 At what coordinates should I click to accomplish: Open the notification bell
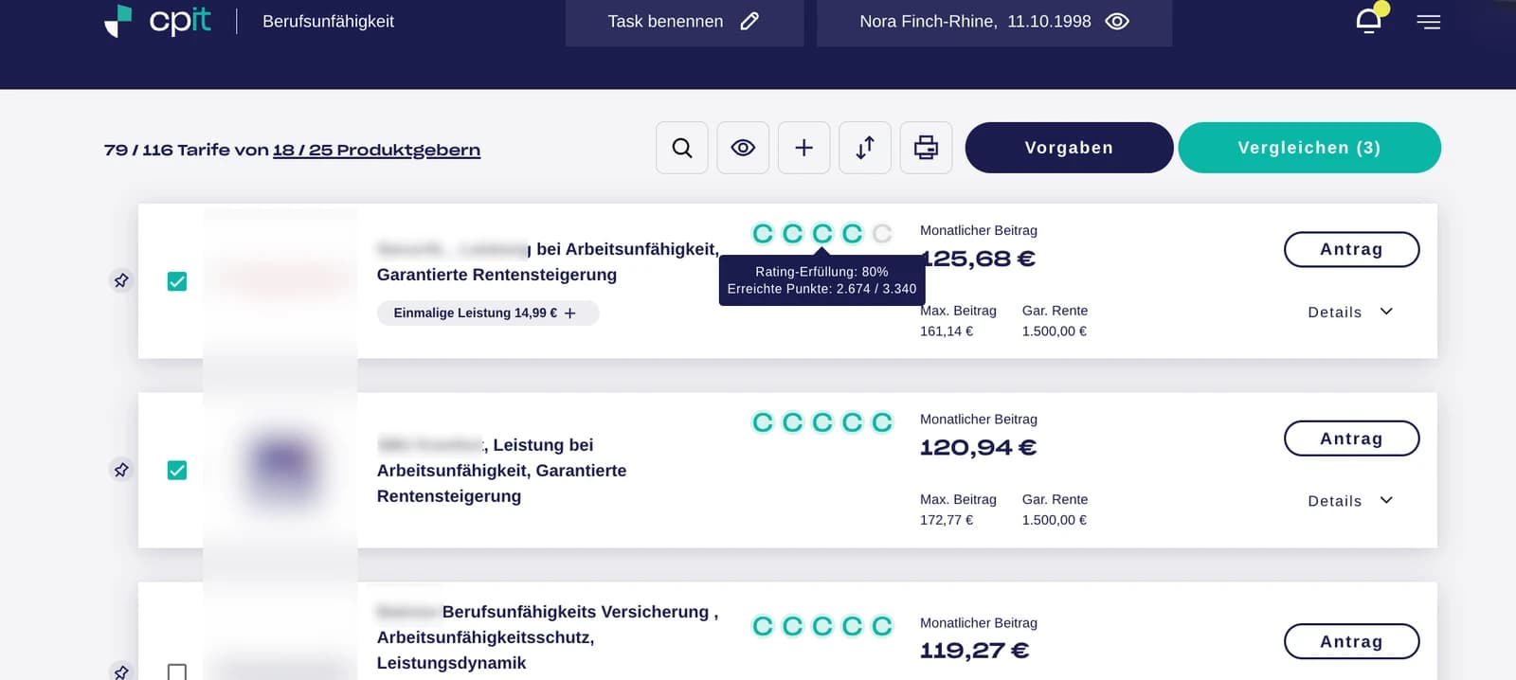(x=1368, y=21)
